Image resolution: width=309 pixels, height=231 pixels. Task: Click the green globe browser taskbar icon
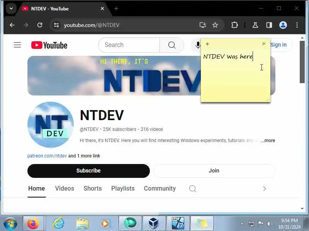130,223
